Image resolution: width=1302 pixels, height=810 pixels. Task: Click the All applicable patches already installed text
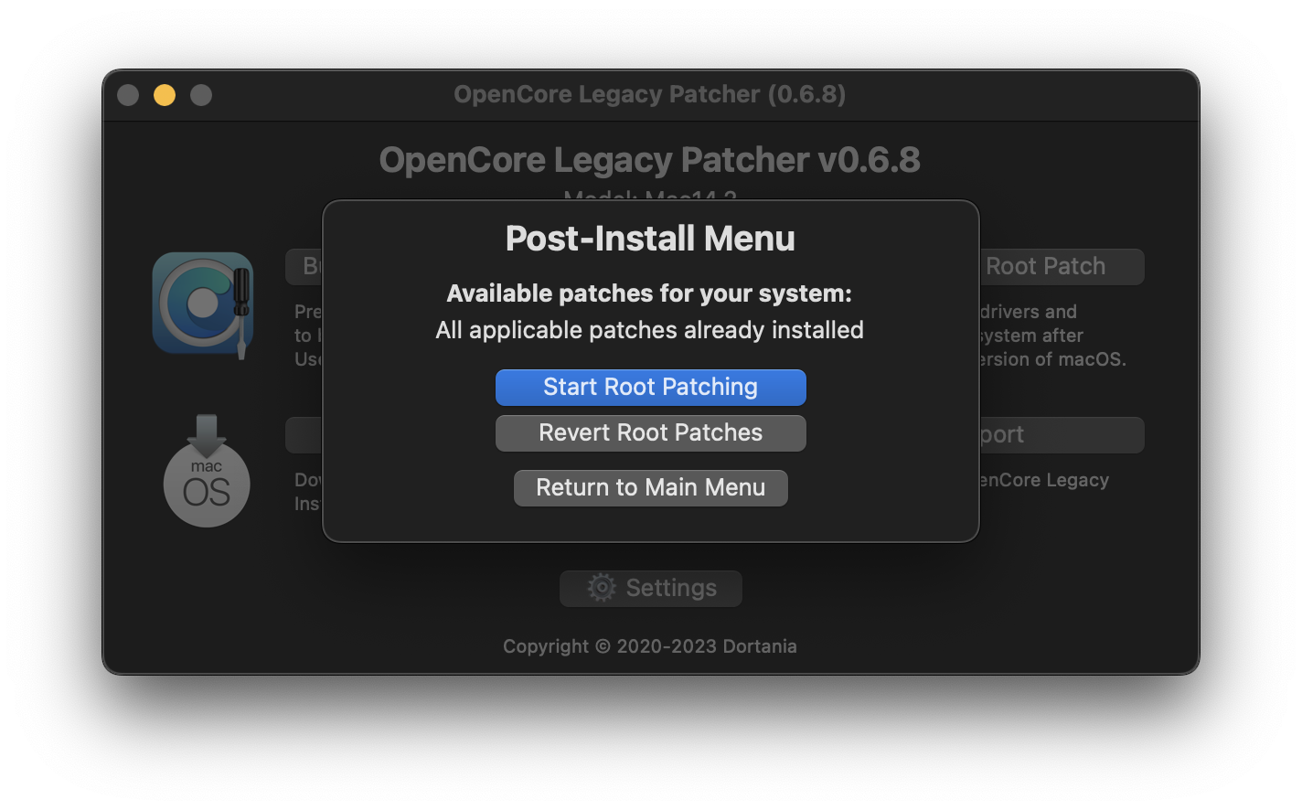point(649,330)
